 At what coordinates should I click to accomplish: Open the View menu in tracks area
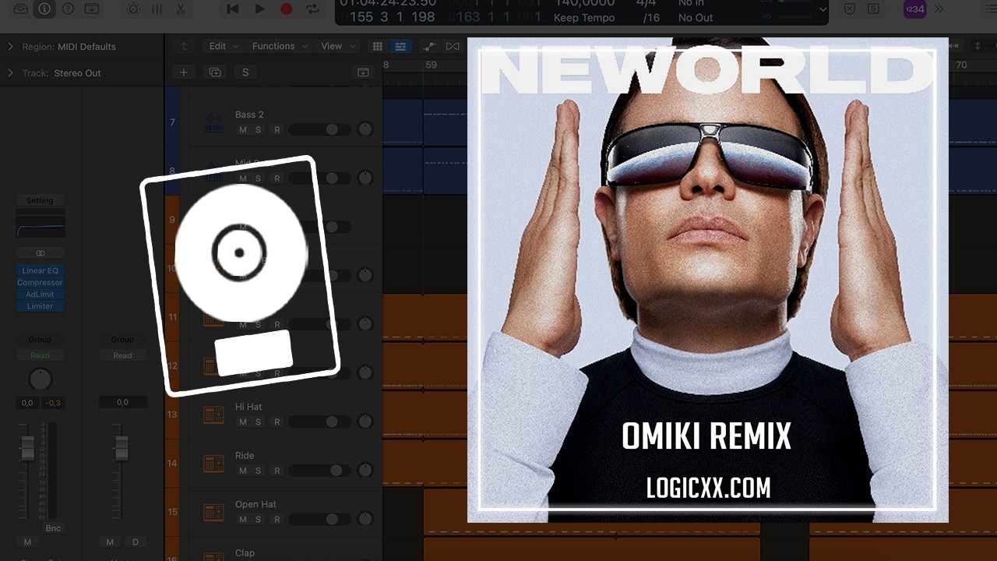click(x=337, y=46)
